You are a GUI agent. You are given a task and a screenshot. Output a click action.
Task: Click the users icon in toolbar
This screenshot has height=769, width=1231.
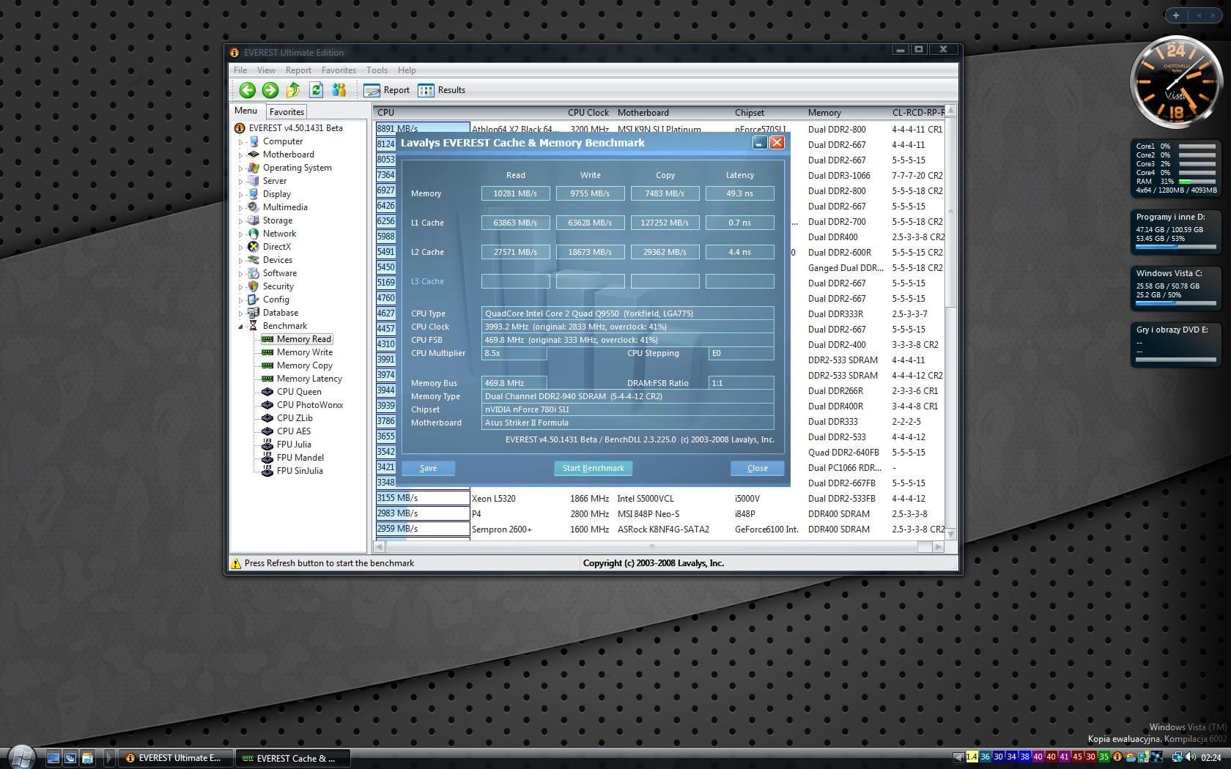coord(339,90)
